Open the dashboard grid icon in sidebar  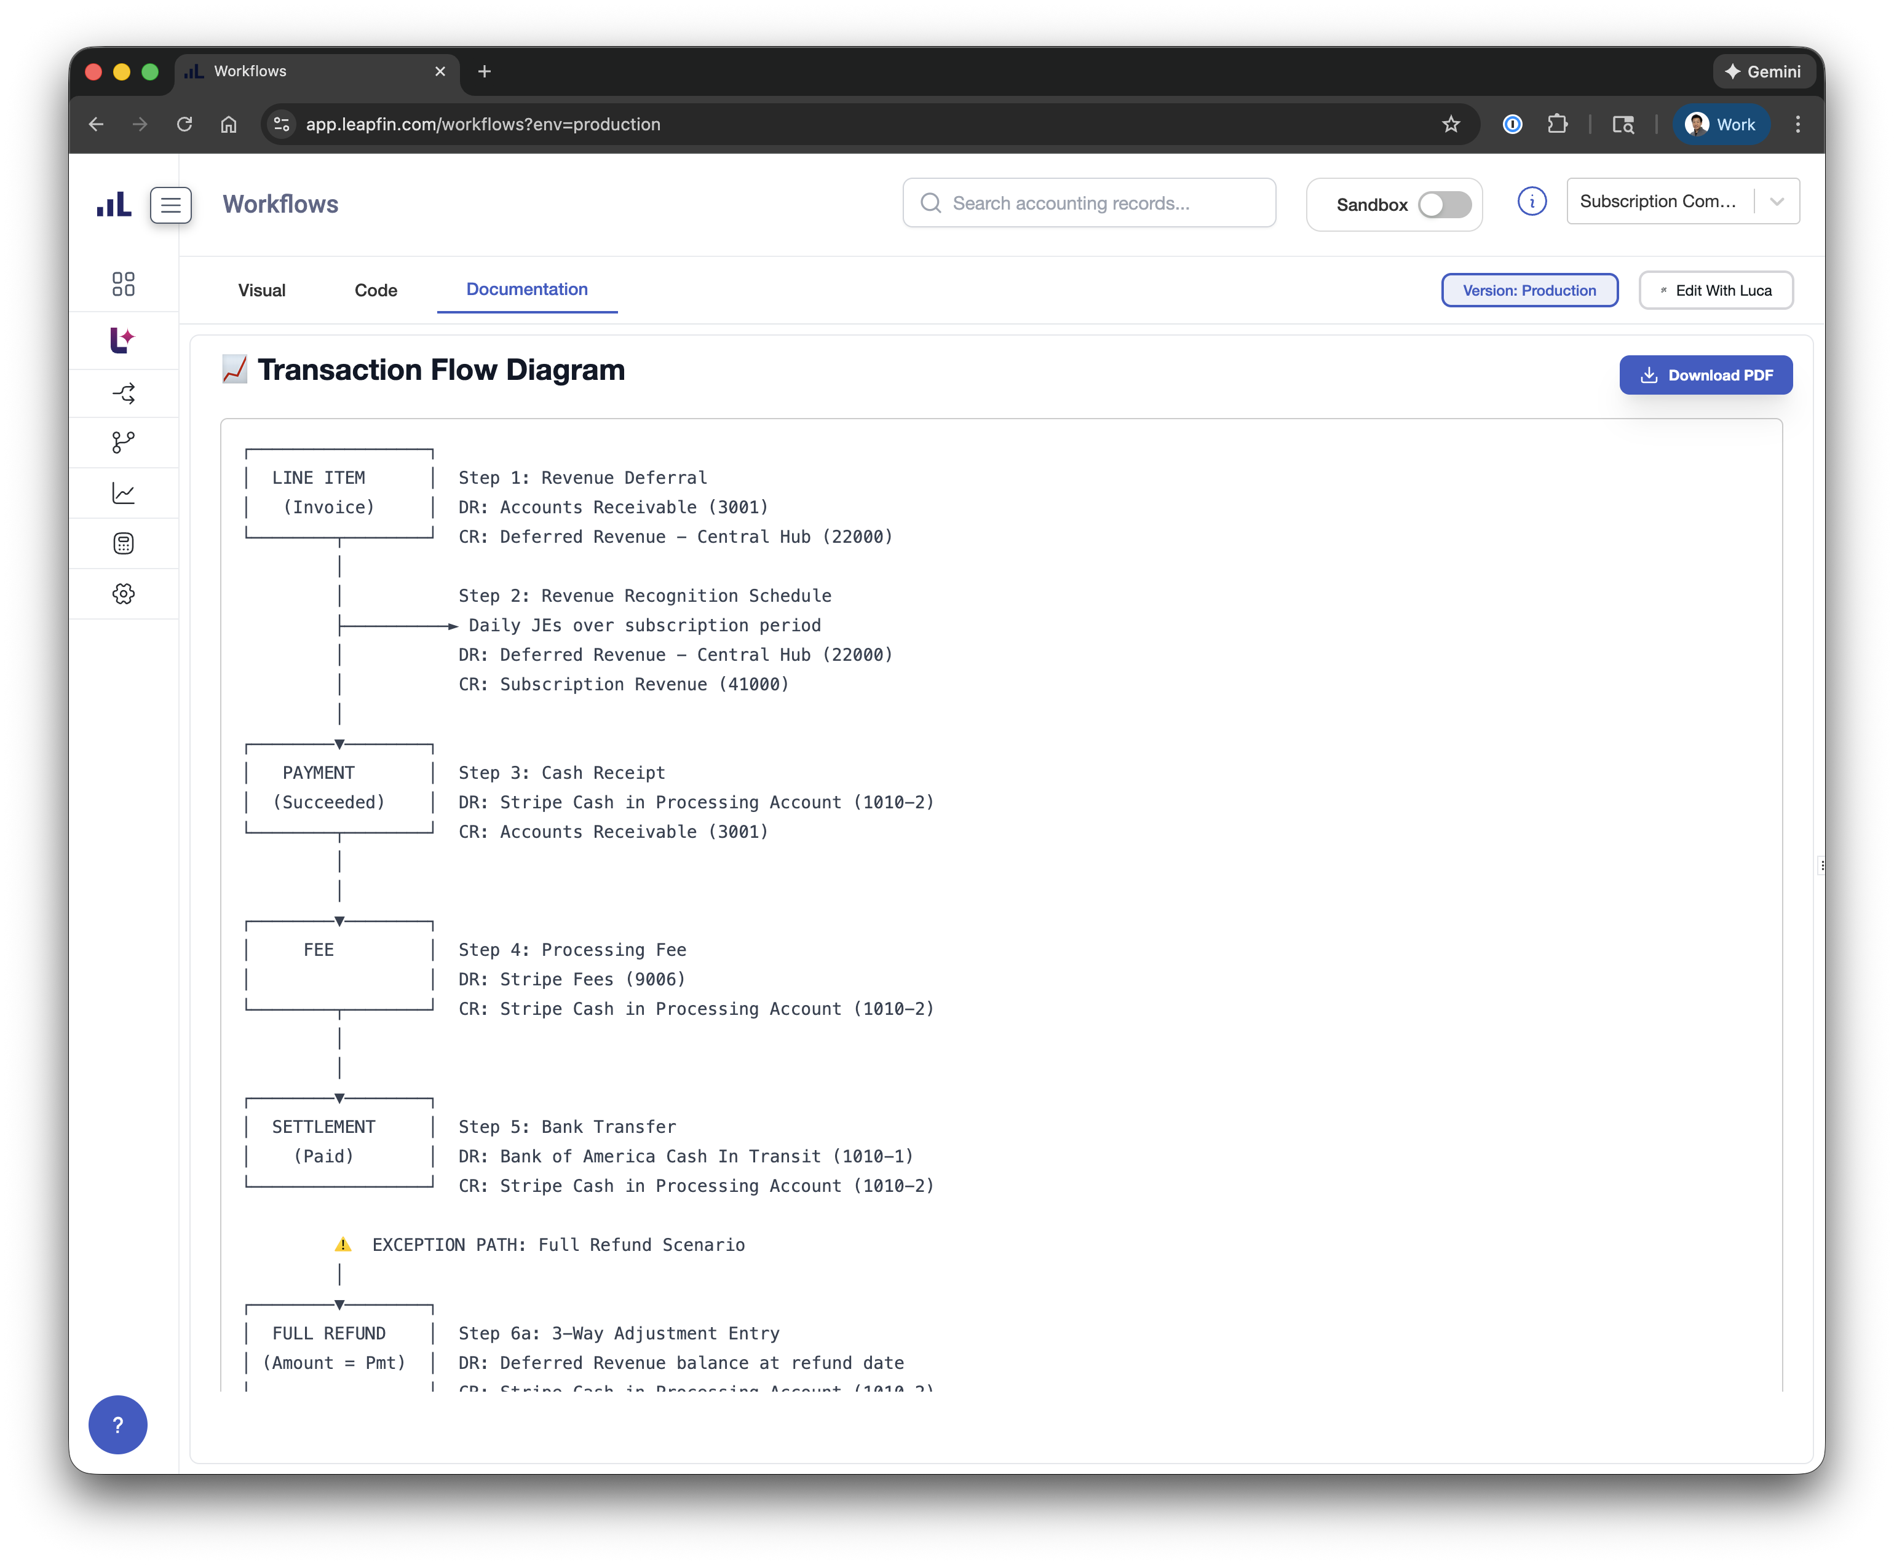(124, 284)
